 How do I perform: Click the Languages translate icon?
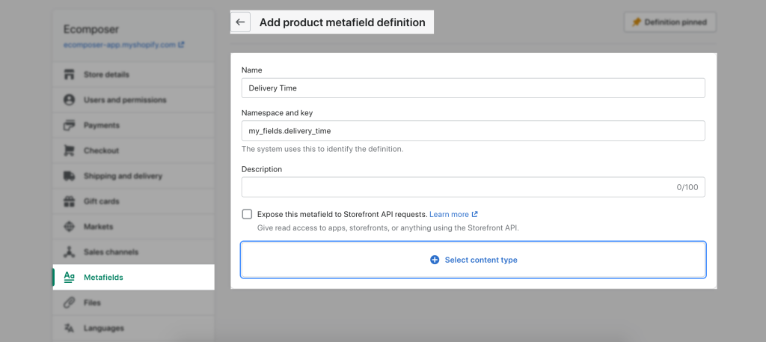69,328
